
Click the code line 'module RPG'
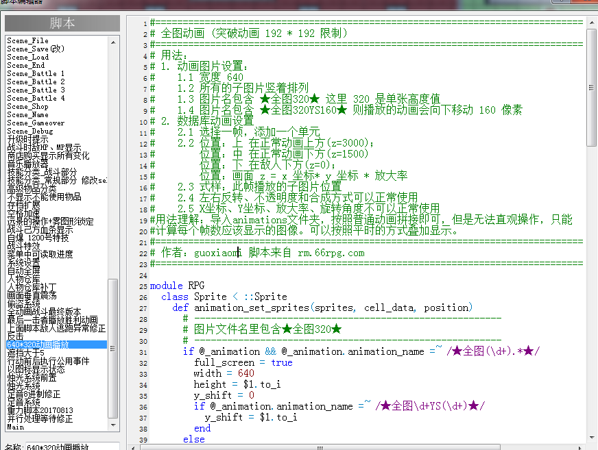[178, 286]
